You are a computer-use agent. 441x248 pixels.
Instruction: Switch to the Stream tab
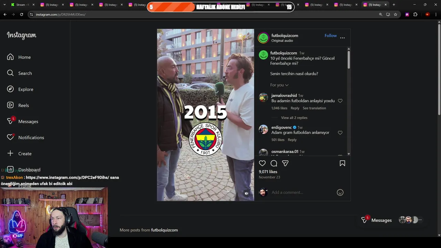point(22,5)
